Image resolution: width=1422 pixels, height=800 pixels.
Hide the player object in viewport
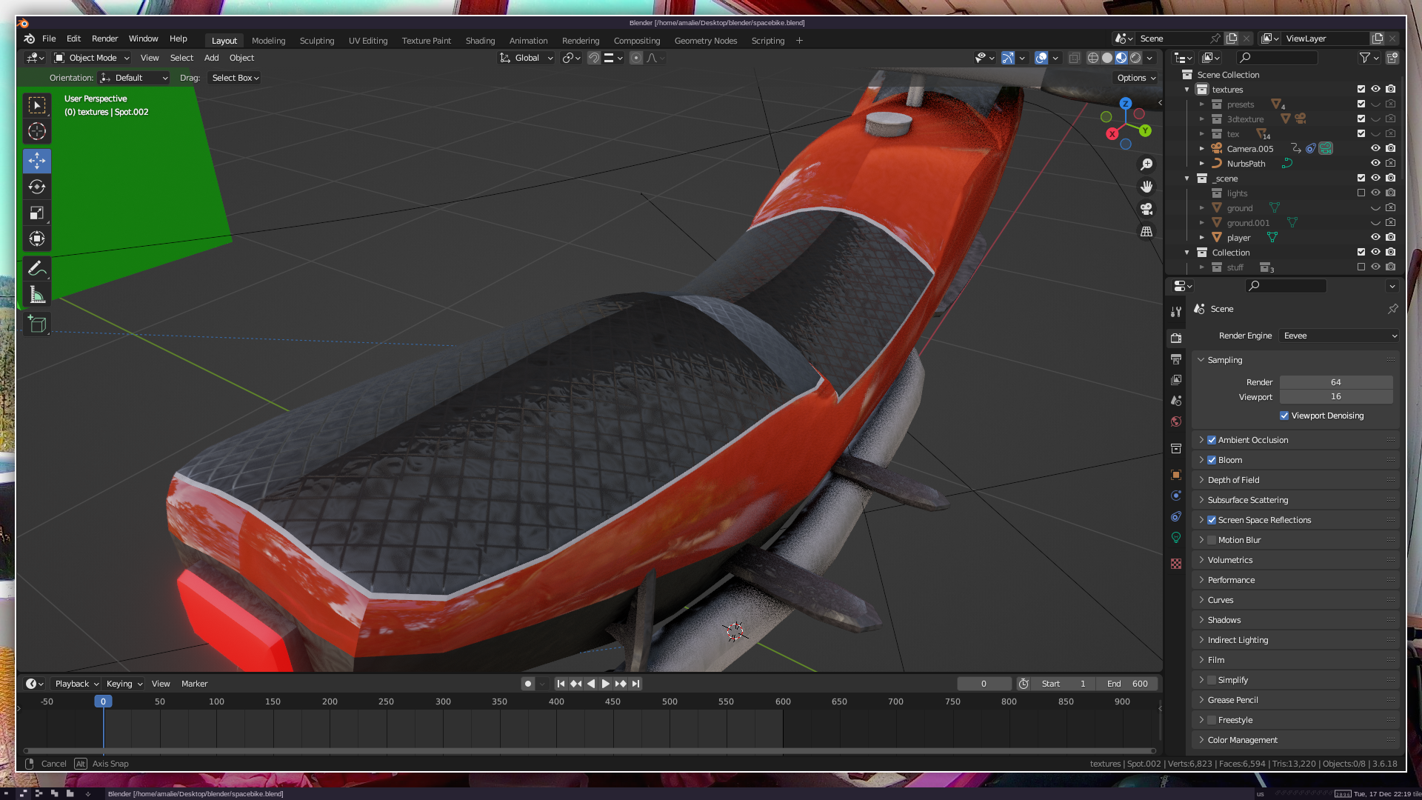1375,238
